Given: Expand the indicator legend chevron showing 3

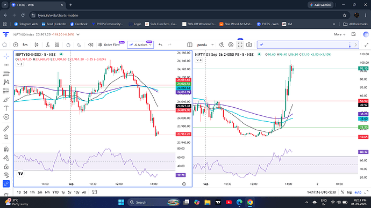Looking at the screenshot, I should coord(20,64).
